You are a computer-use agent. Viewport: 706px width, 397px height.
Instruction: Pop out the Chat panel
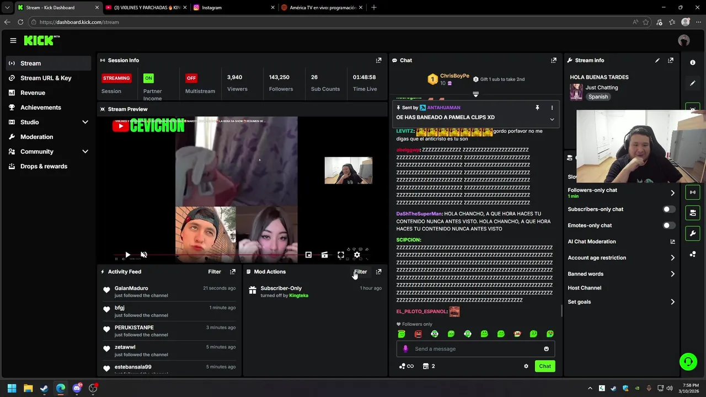(554, 60)
